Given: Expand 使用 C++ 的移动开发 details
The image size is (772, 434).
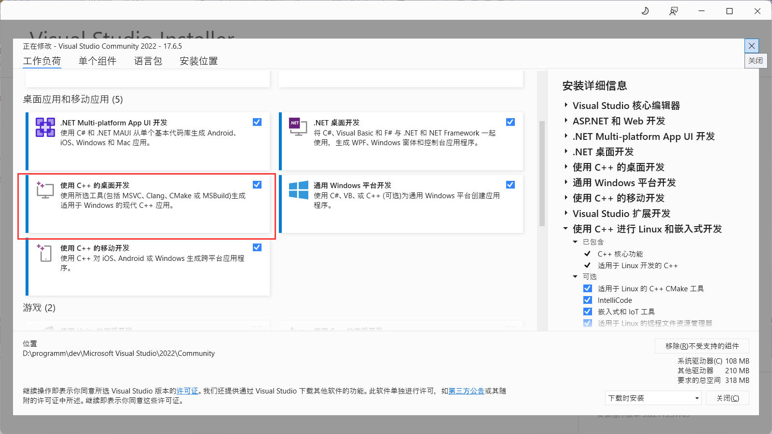Looking at the screenshot, I should (x=566, y=198).
